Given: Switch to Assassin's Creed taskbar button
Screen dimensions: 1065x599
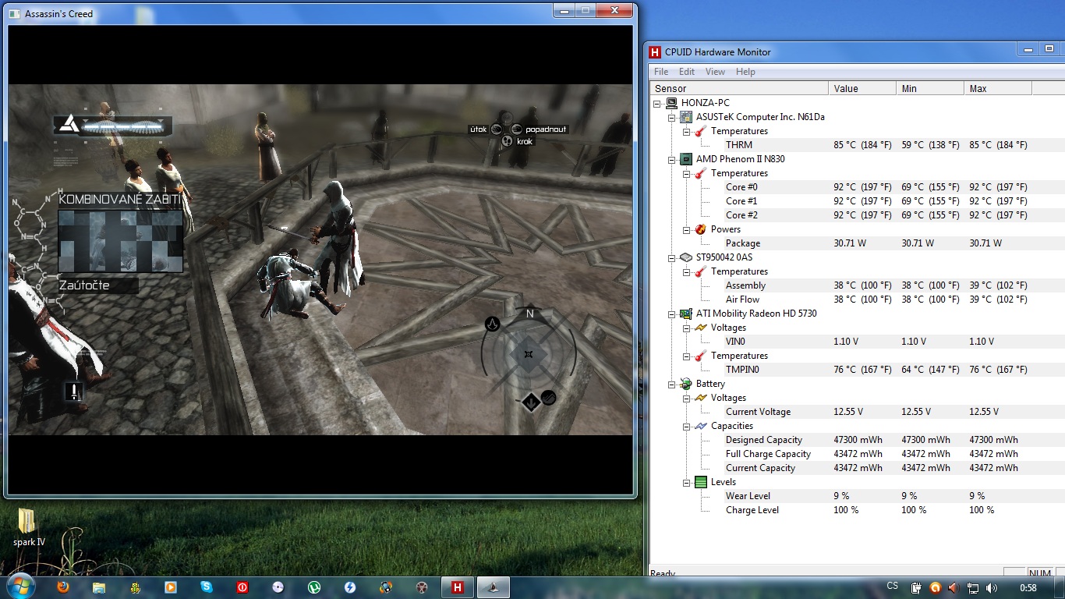Looking at the screenshot, I should (493, 587).
